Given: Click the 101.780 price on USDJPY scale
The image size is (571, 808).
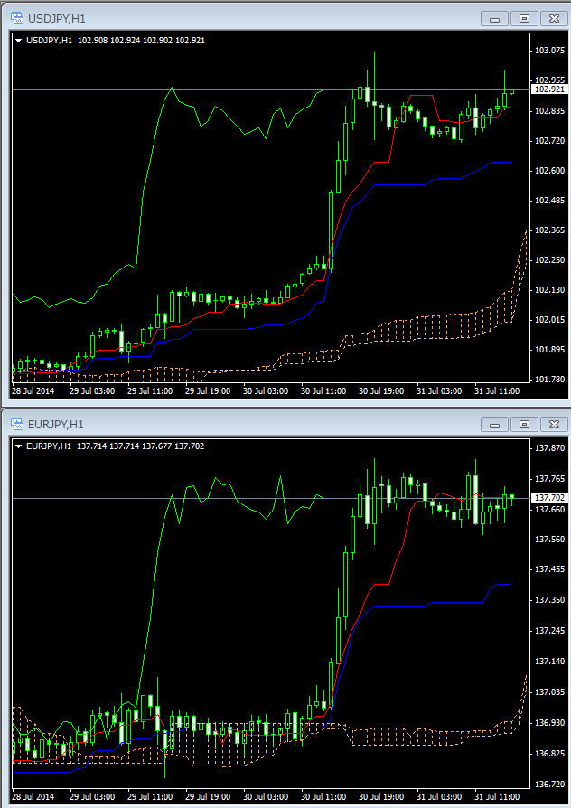Looking at the screenshot, I should tap(549, 380).
